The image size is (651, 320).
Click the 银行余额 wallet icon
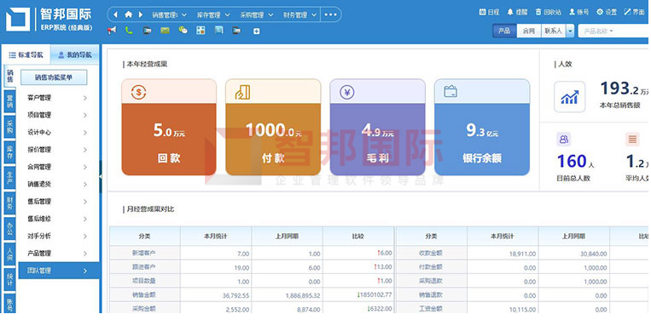click(x=450, y=91)
